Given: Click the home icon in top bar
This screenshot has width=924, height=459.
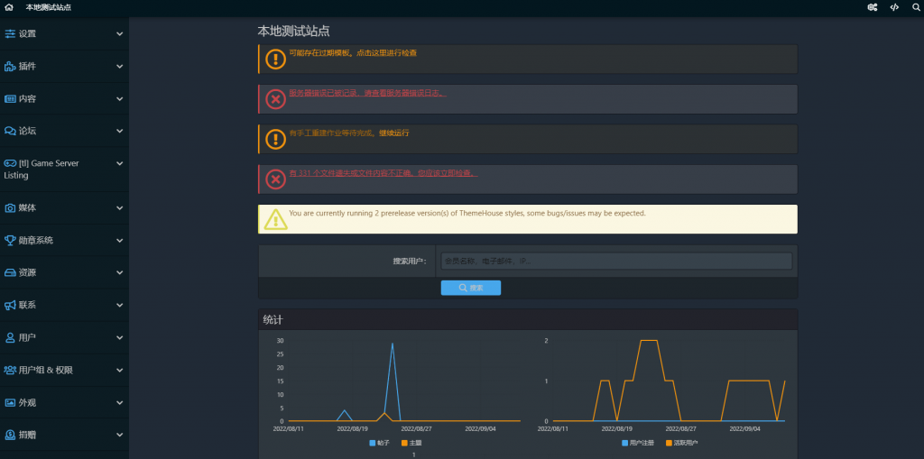Looking at the screenshot, I should [x=9, y=7].
